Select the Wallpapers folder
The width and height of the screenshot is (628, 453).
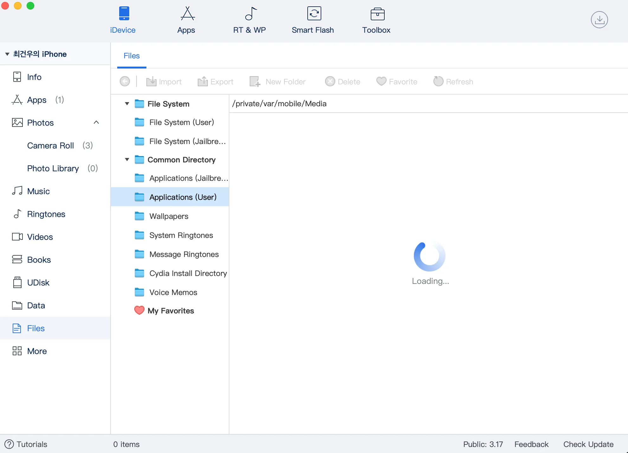(x=170, y=216)
